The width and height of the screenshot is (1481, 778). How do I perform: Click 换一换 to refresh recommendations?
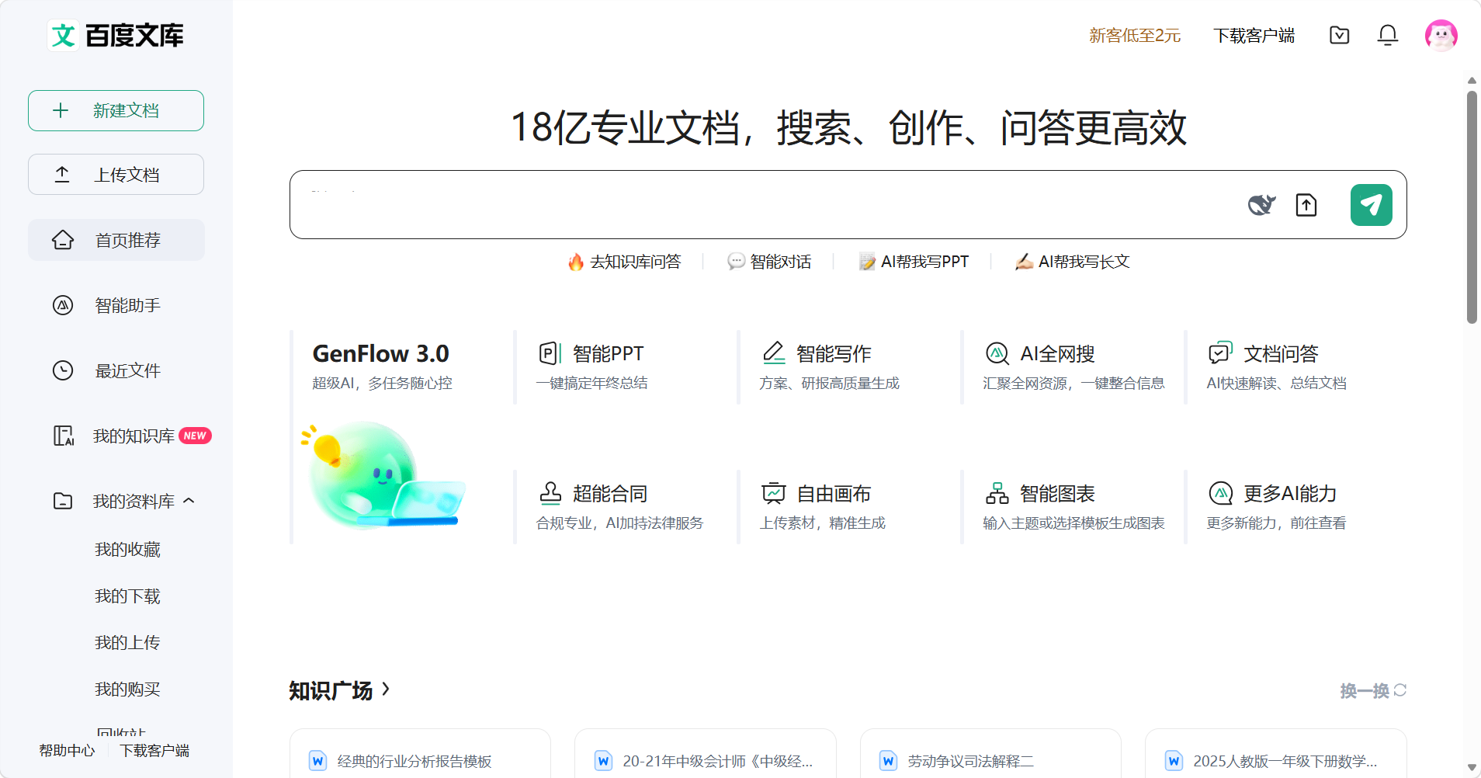tap(1363, 690)
